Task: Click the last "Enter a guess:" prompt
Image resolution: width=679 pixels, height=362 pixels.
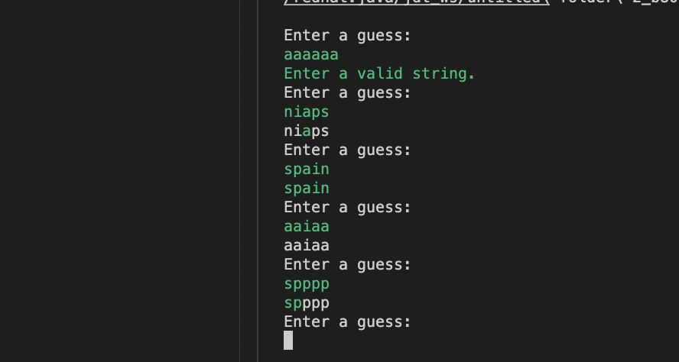Action: click(x=347, y=322)
